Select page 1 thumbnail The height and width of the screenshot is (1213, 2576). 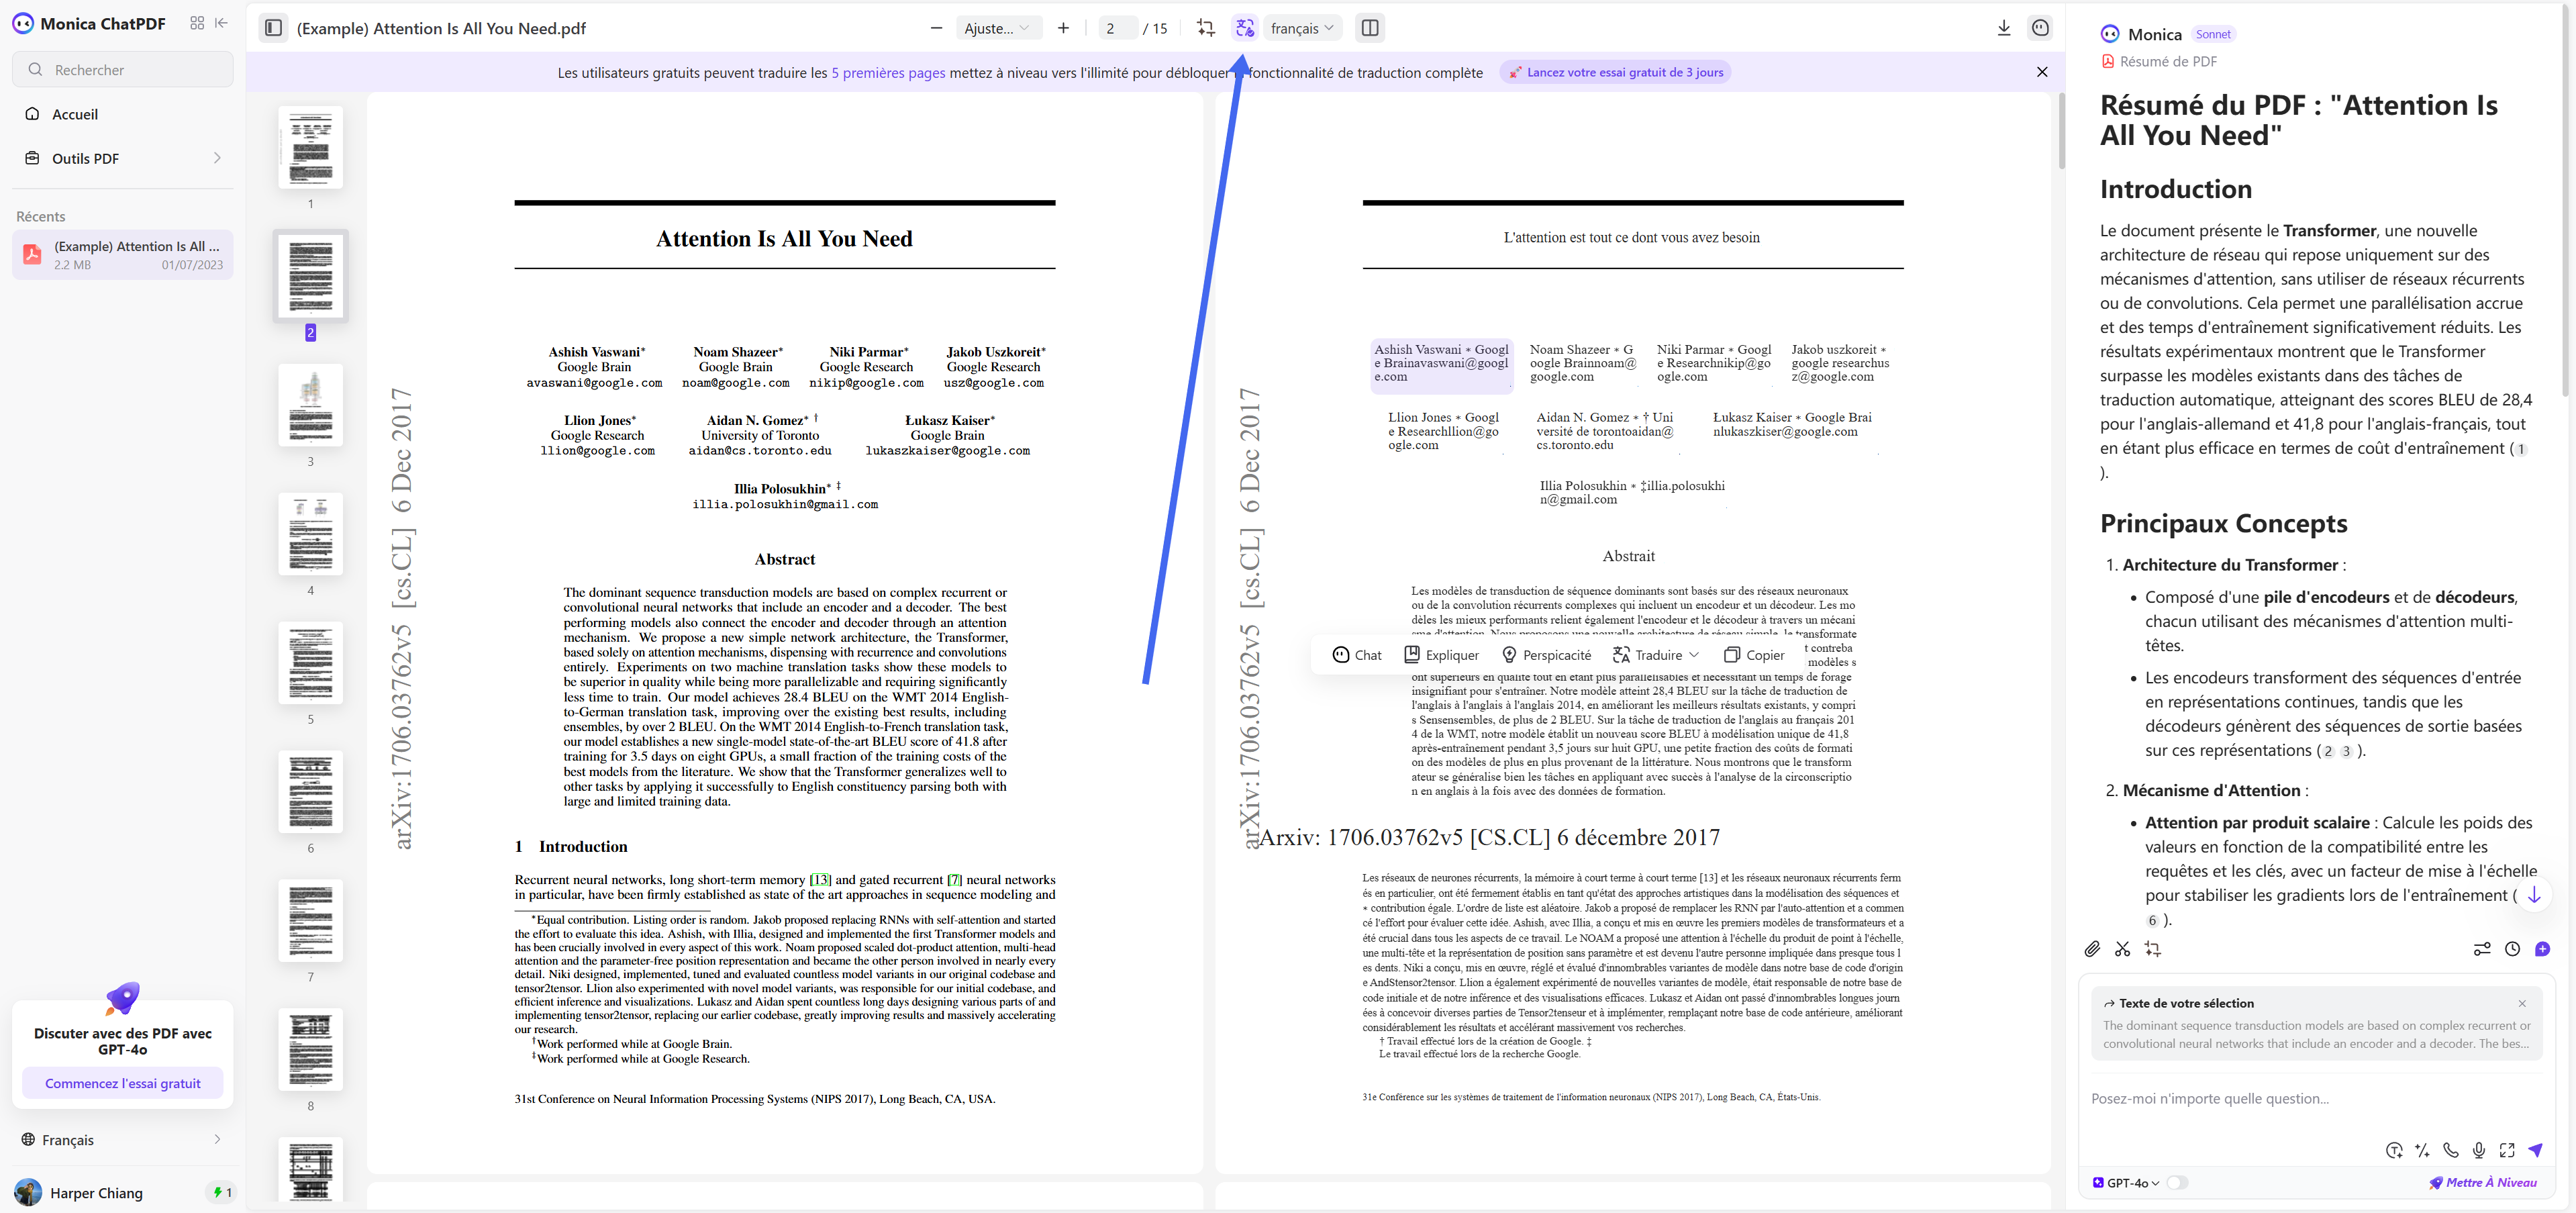(310, 147)
